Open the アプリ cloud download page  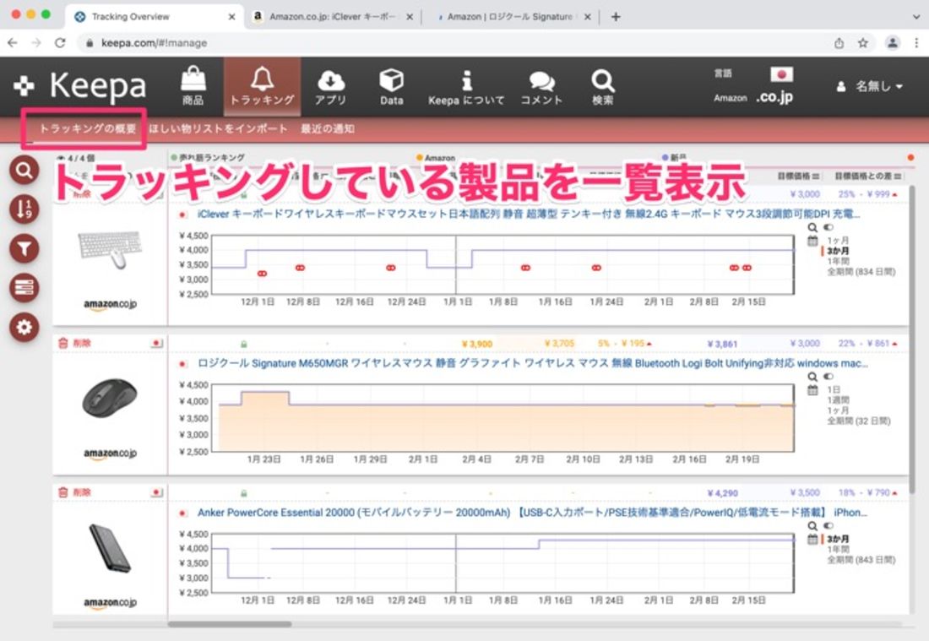[x=330, y=86]
